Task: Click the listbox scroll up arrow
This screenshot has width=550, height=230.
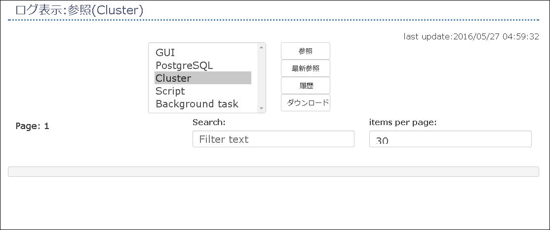Action: [x=261, y=47]
